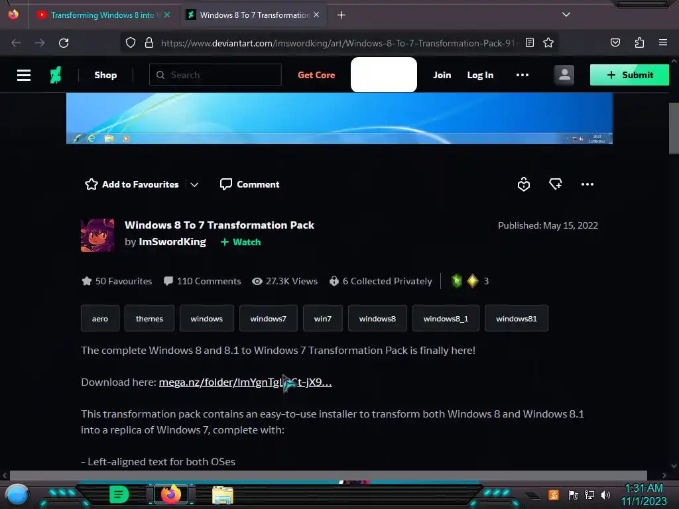Click the 27.3K Views stat
This screenshot has width=679, height=509.
pyautogui.click(x=285, y=281)
